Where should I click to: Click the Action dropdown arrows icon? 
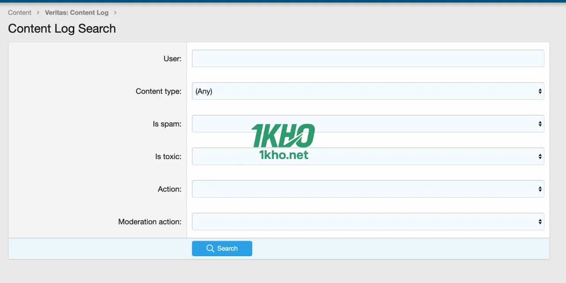[540, 189]
